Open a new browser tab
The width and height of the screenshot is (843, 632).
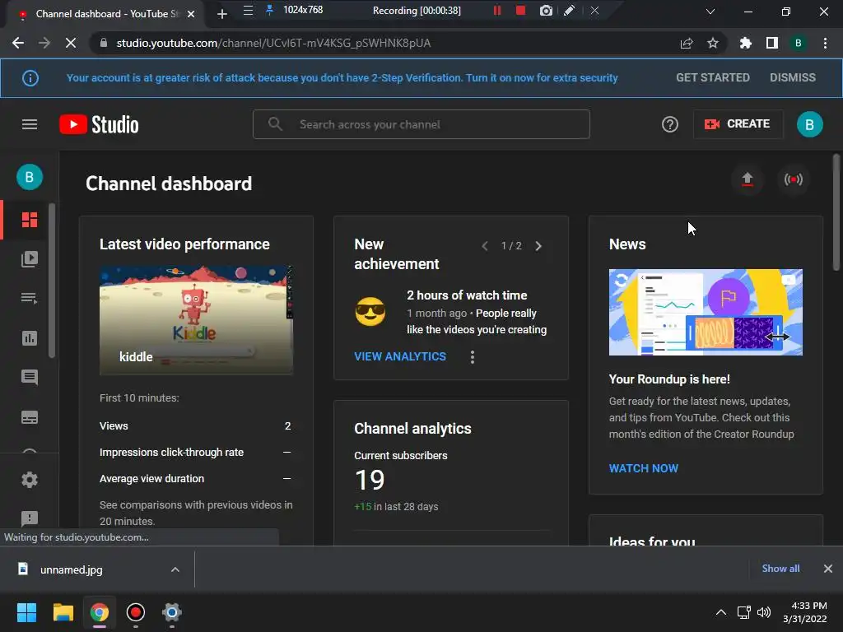222,14
